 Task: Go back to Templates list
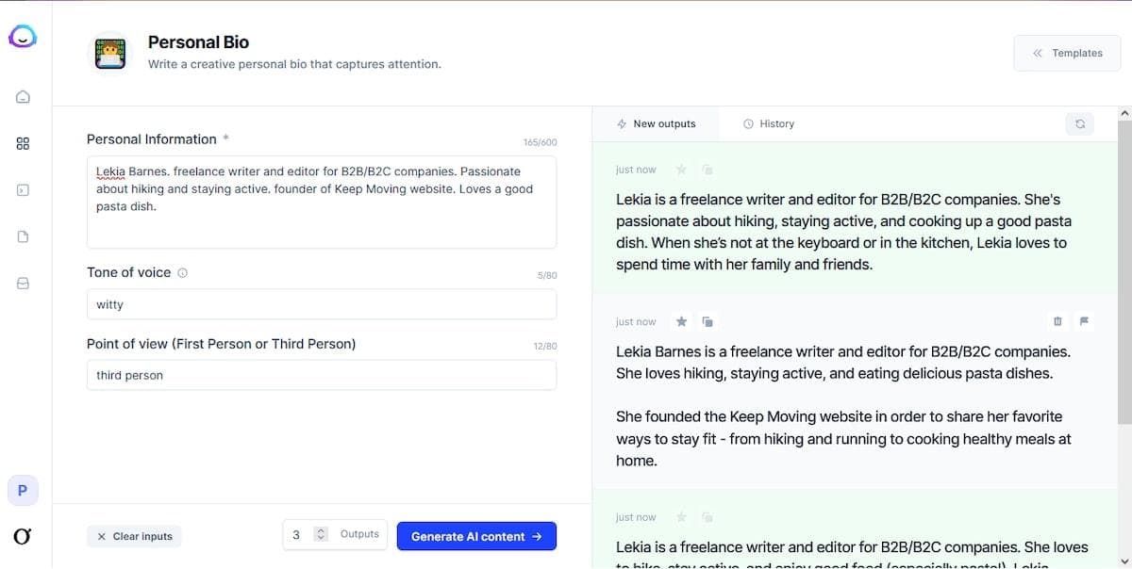[x=1067, y=54]
